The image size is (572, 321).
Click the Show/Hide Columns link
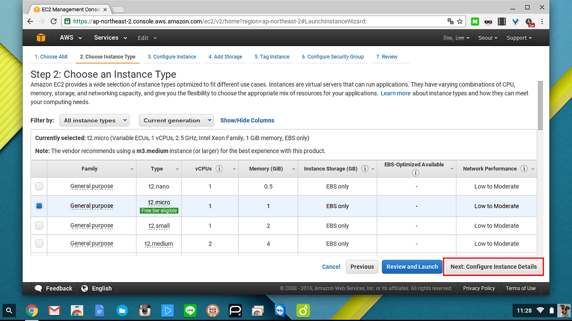247,121
